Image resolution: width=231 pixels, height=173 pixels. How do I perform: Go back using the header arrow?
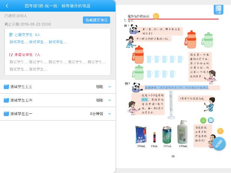(x=7, y=6)
